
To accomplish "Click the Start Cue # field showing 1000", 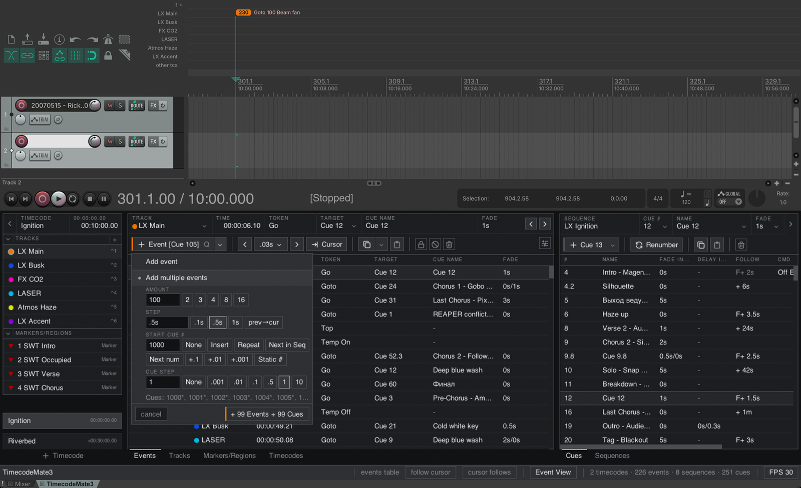I will click(163, 345).
